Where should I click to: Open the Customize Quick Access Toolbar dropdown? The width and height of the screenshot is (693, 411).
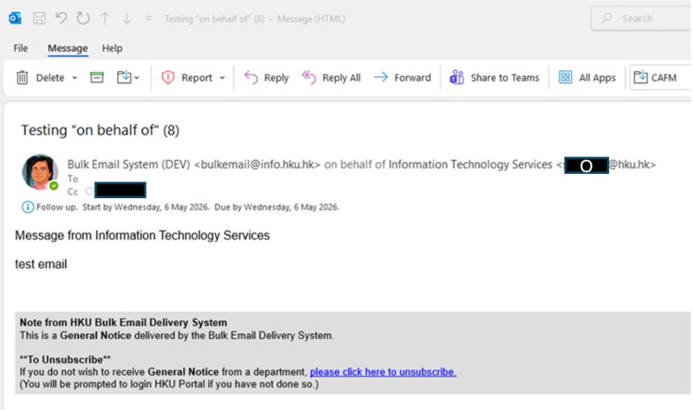coord(148,18)
